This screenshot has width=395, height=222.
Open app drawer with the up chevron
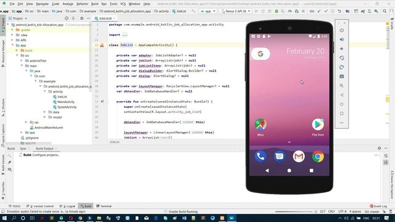tap(289, 142)
